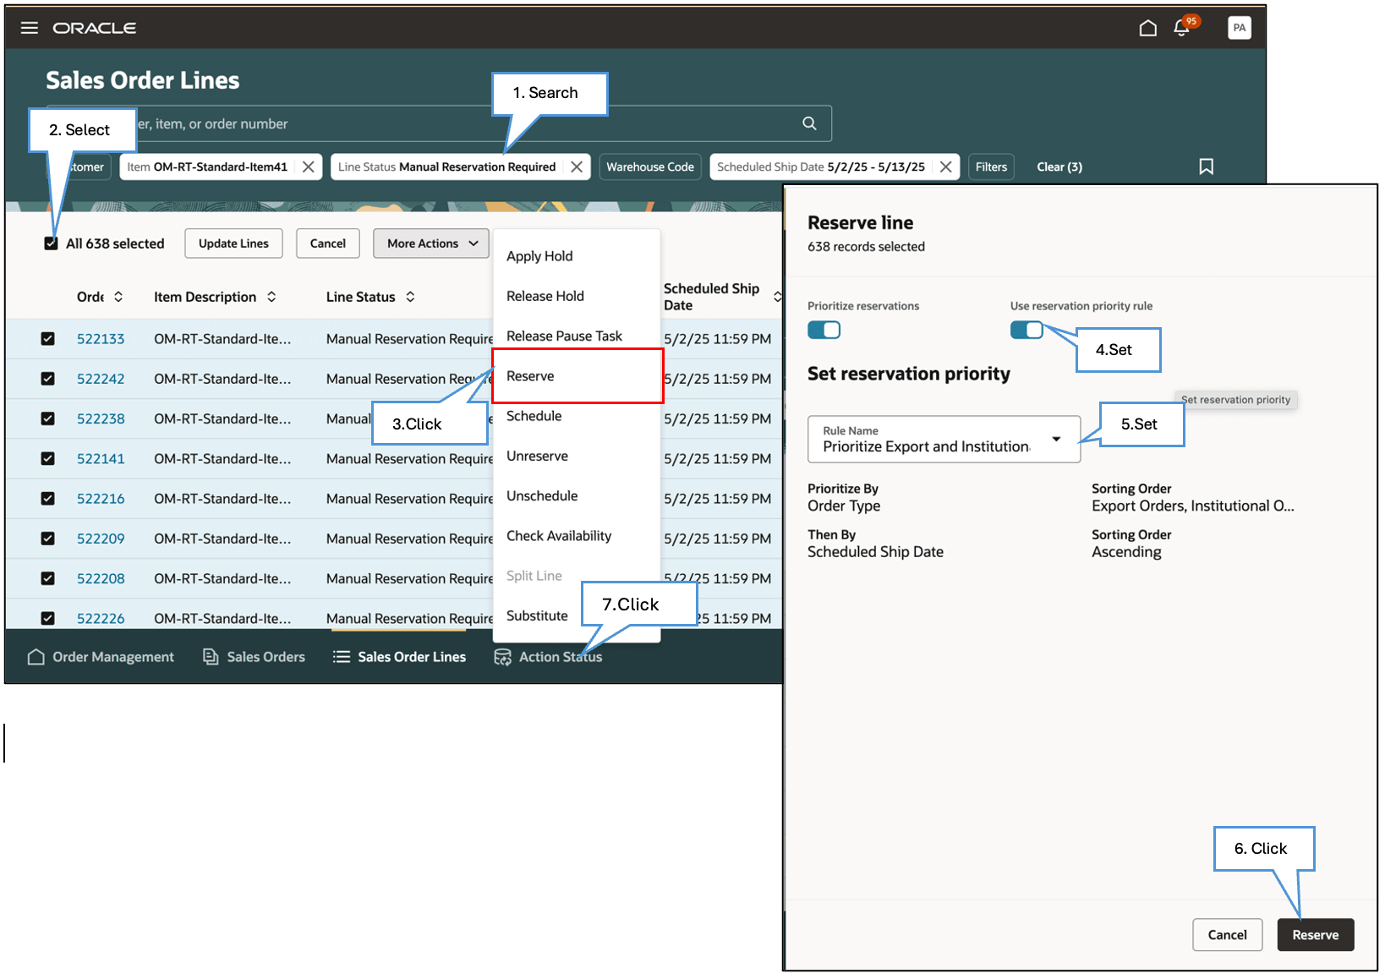
Task: Turn off Use reservation priority rule
Action: coord(1026,330)
